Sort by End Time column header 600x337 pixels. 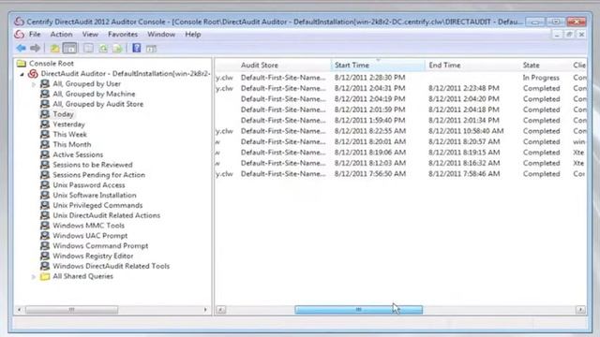pos(472,66)
